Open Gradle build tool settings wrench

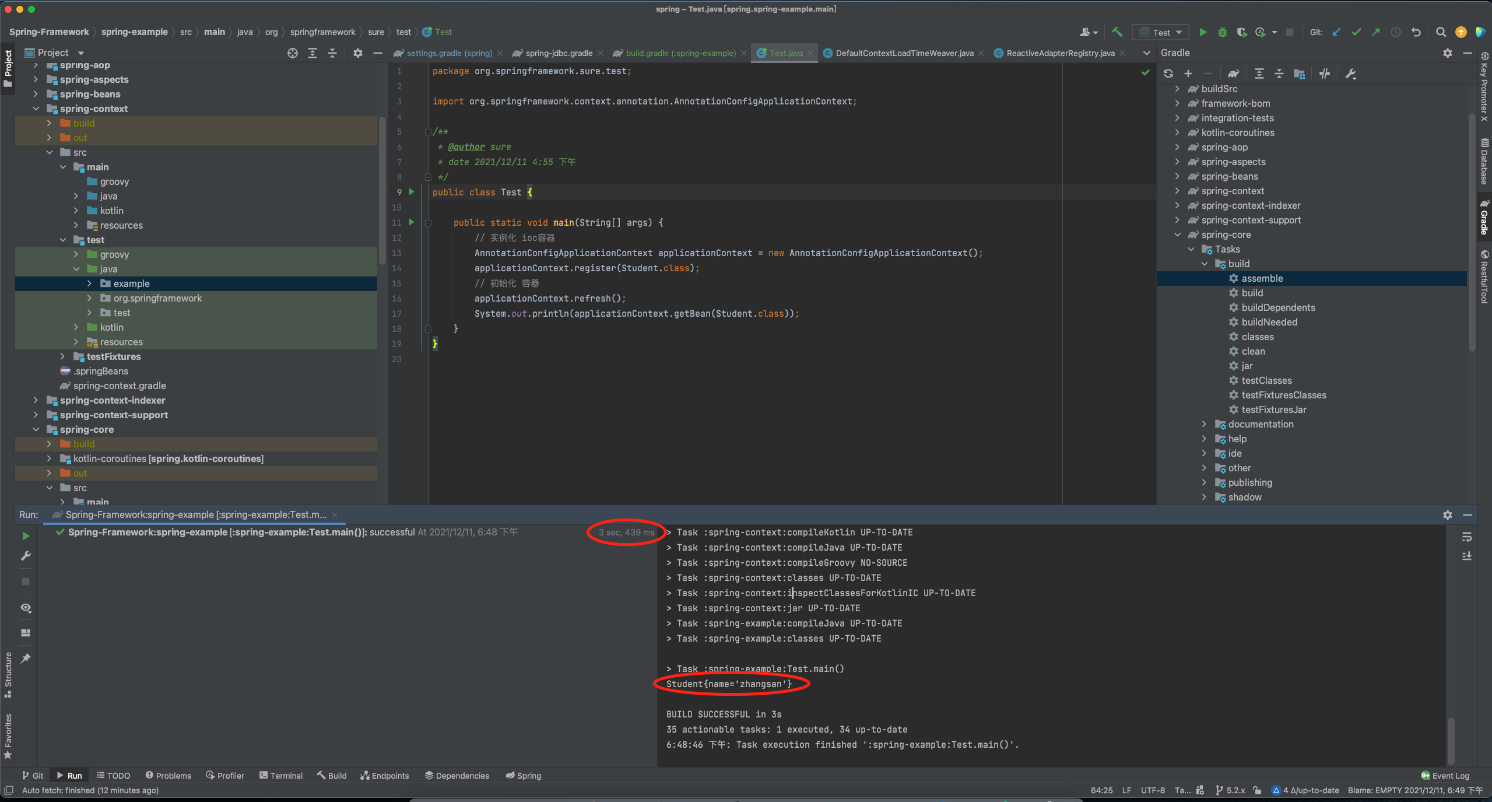1350,74
